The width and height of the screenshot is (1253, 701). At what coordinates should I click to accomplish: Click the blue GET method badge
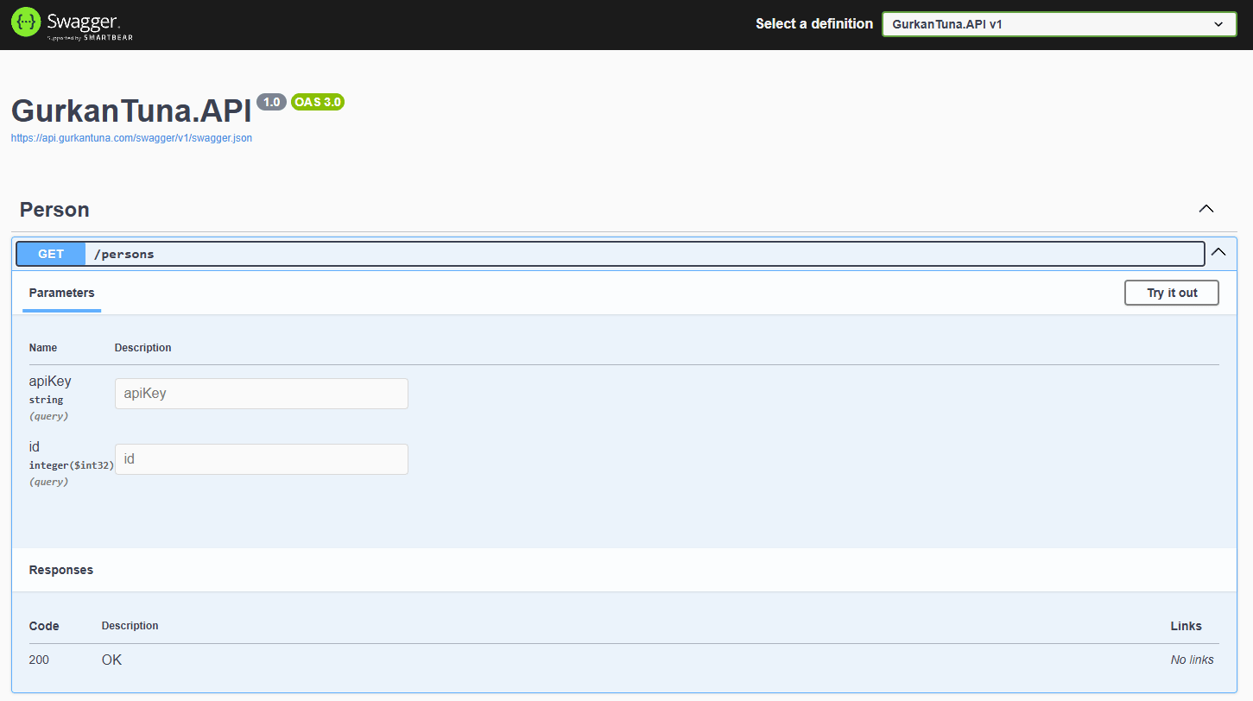coord(51,254)
